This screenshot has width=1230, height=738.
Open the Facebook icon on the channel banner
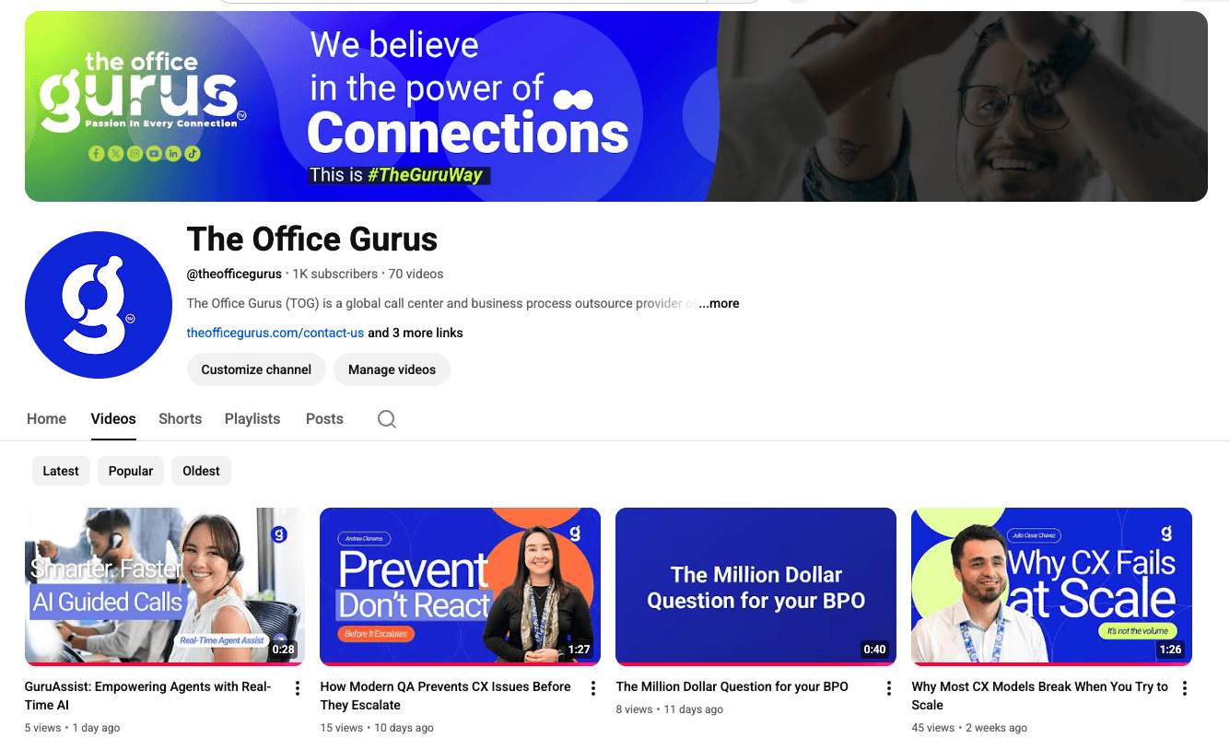tap(97, 154)
